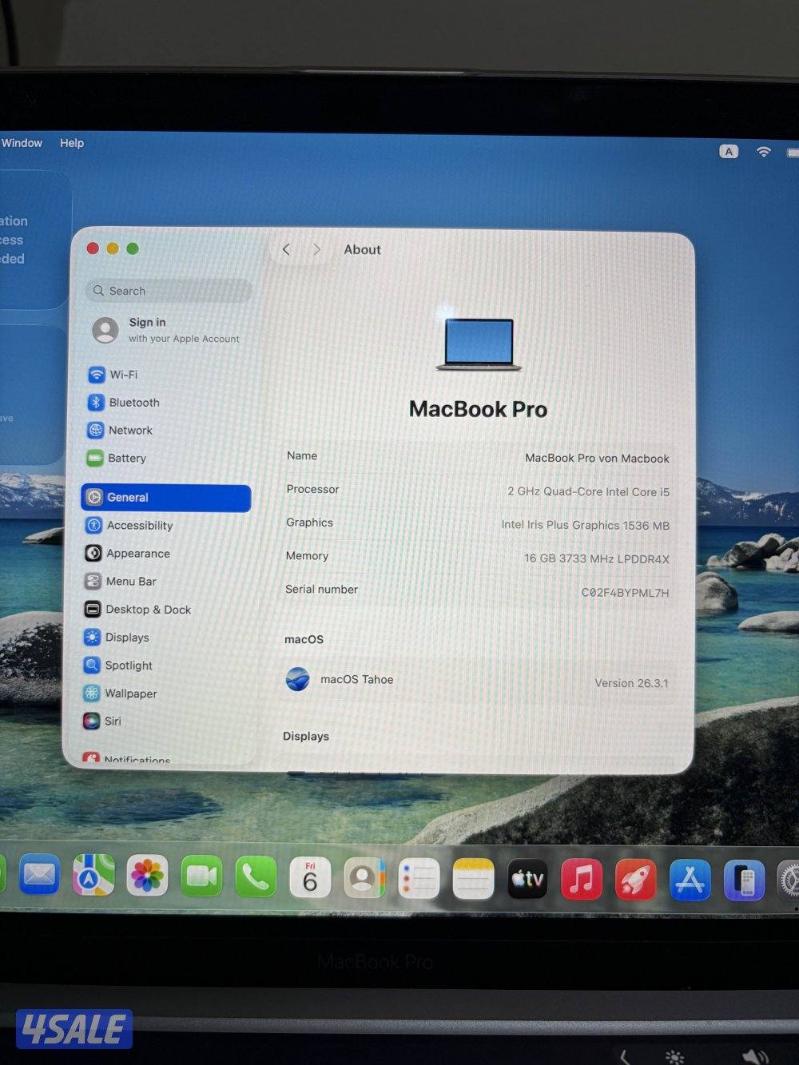
Task: Click the macOS Tahoe version row
Action: [477, 681]
